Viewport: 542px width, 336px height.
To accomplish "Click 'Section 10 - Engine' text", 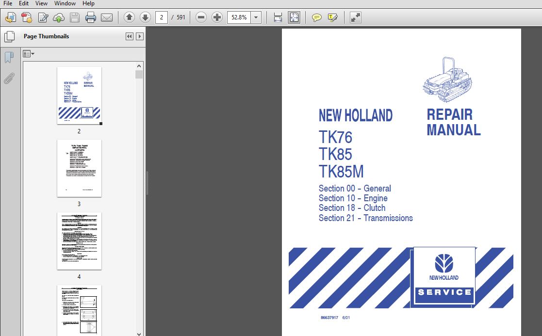I will [353, 198].
